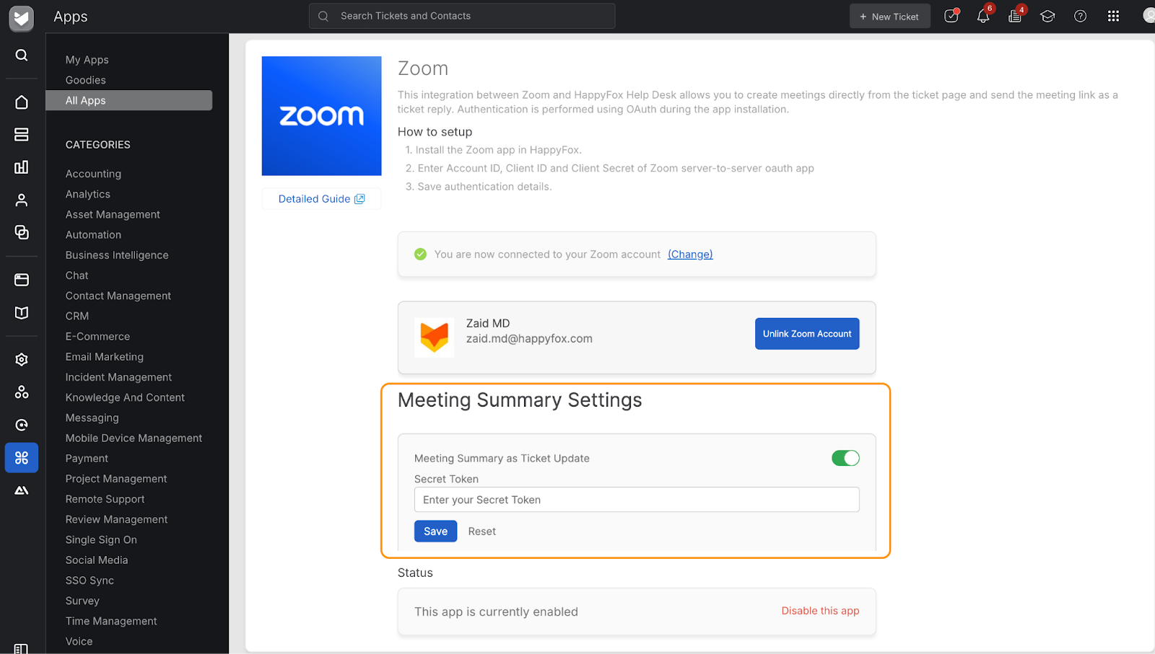Select the Time Management category
Screen dimensions: 1155x654
pyautogui.click(x=111, y=621)
